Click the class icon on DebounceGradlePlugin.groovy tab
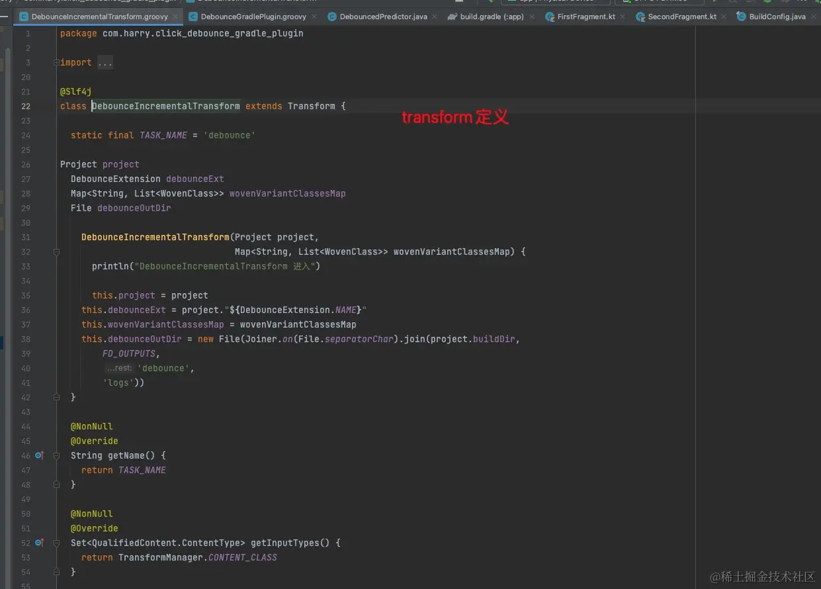Screen dimensions: 821x589 coord(193,17)
